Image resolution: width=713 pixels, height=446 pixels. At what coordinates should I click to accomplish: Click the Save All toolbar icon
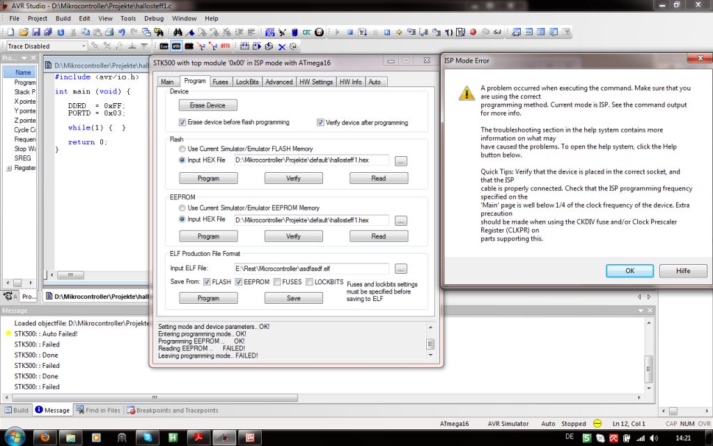pos(48,32)
